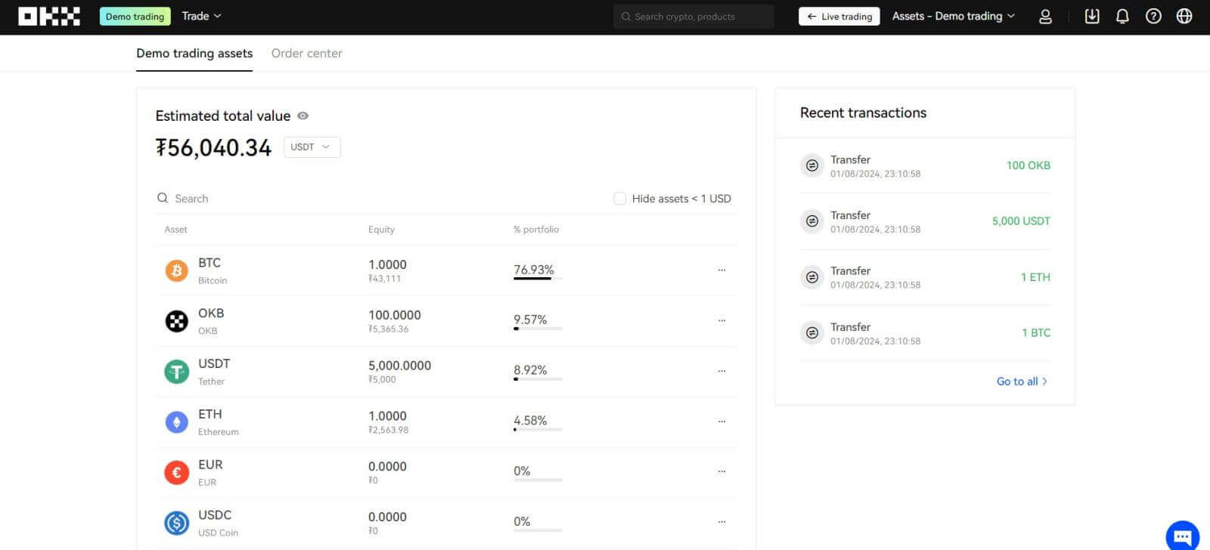Click the Search crypto, products field
Viewport: 1210px width, 550px height.
[693, 17]
